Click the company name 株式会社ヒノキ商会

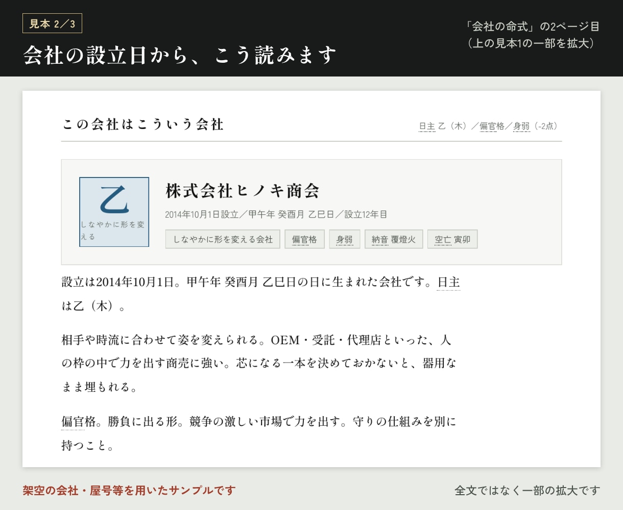click(243, 191)
